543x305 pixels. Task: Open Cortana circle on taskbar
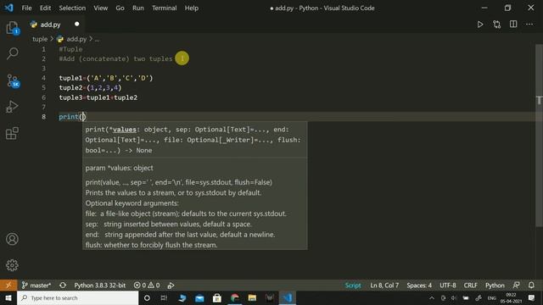(147, 297)
